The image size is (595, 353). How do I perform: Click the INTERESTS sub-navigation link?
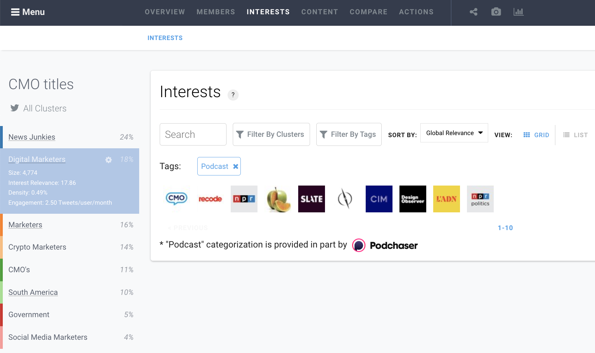pyautogui.click(x=165, y=38)
